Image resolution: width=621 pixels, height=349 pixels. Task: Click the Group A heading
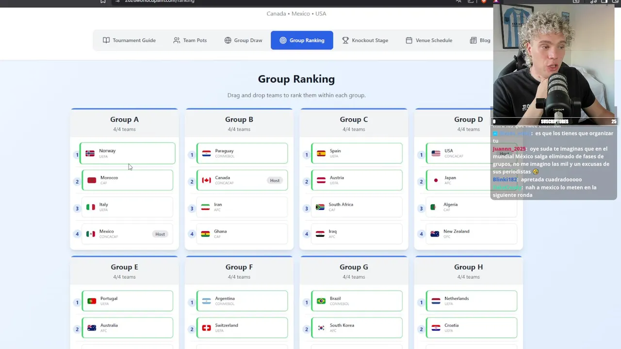coord(124,119)
